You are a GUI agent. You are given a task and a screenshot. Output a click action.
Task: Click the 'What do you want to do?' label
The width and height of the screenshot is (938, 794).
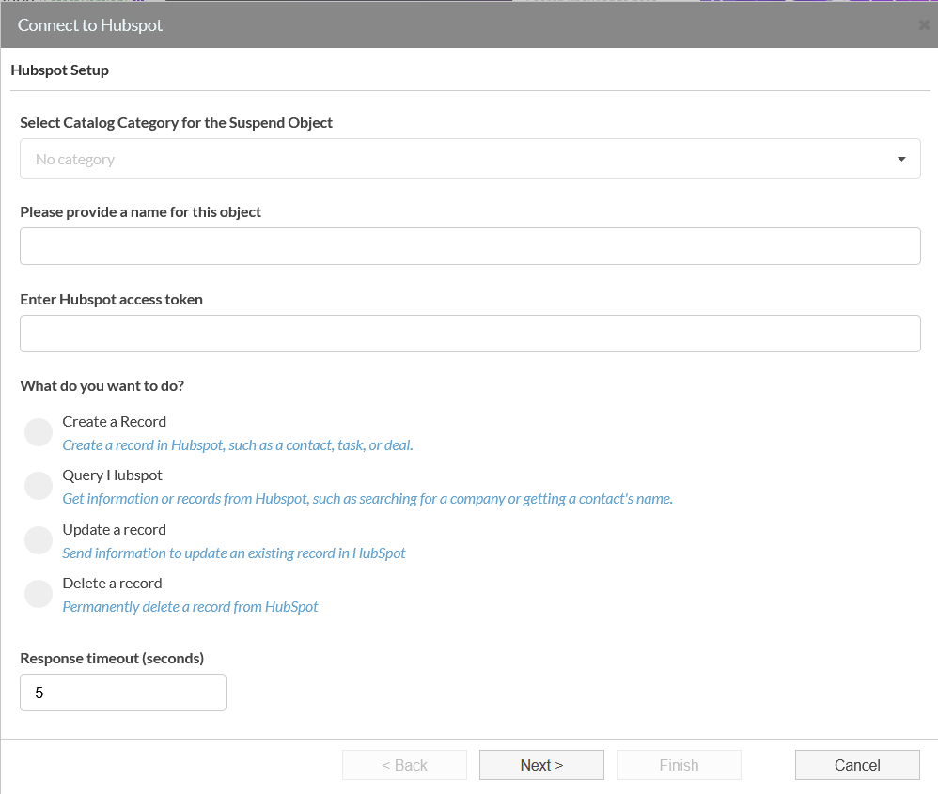click(x=102, y=386)
